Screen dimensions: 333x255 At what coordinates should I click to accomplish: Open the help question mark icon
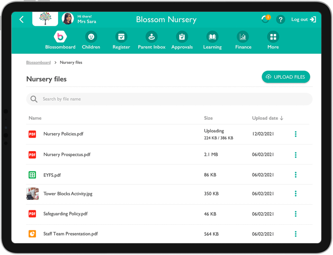280,20
